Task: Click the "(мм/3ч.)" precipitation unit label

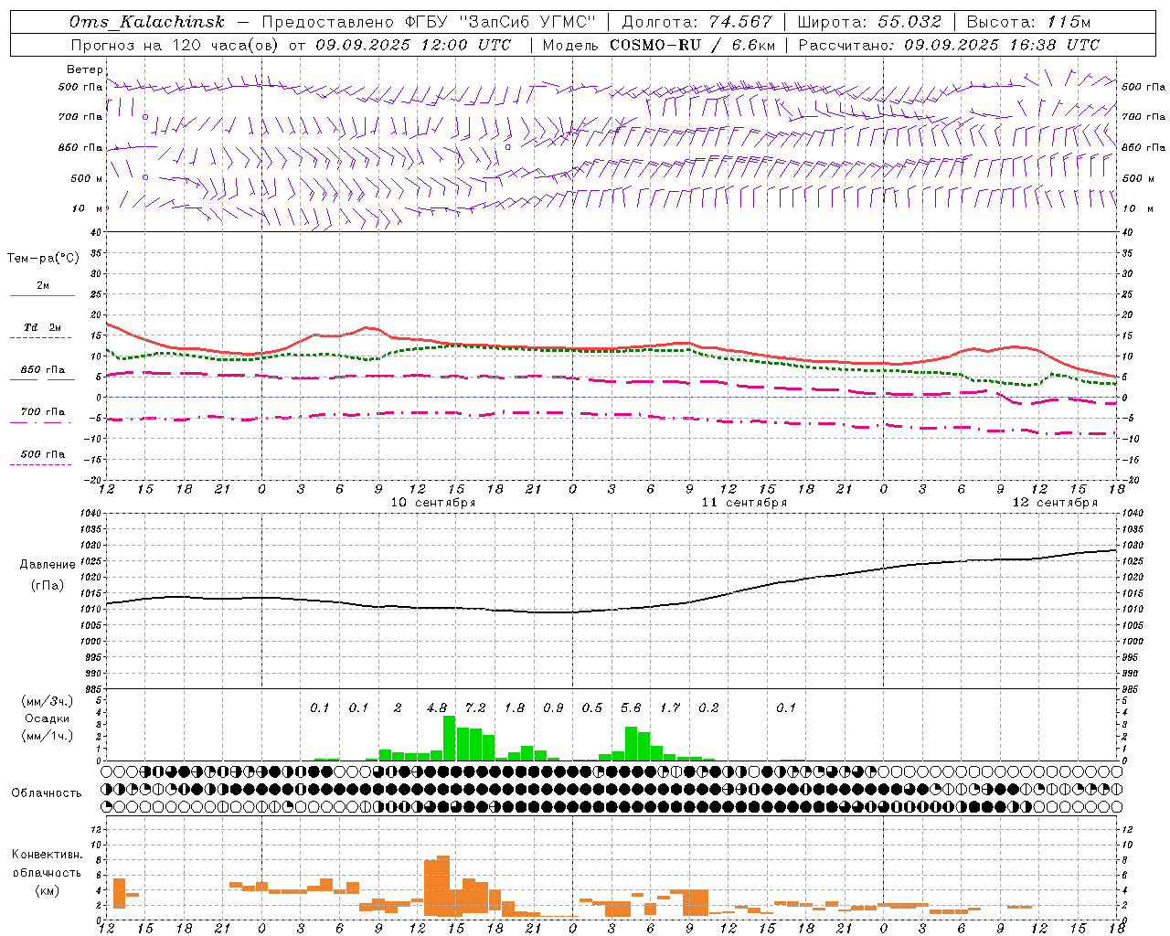Action: pyautogui.click(x=48, y=701)
